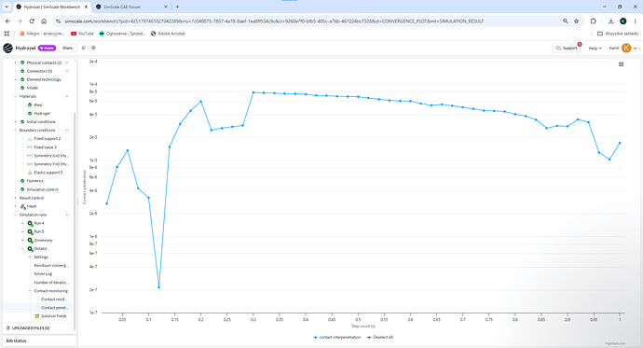This screenshot has height=348, width=643.
Task: Select the Hydrozel SimScale Workbench tab
Action: (x=52, y=7)
